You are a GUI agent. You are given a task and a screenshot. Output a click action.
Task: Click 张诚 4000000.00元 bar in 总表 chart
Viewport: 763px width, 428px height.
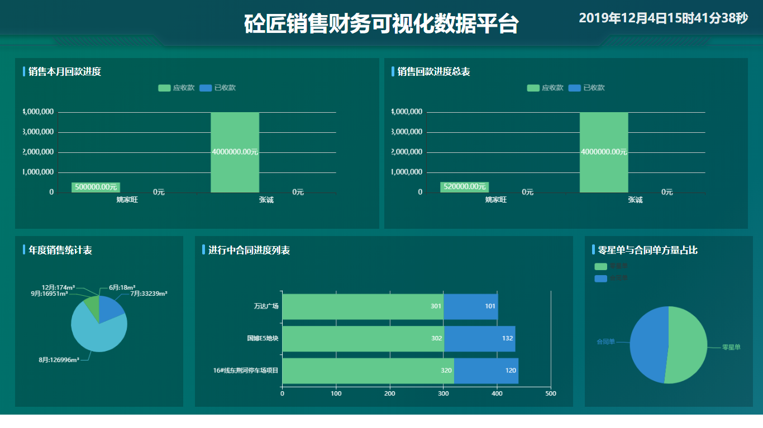(x=604, y=152)
